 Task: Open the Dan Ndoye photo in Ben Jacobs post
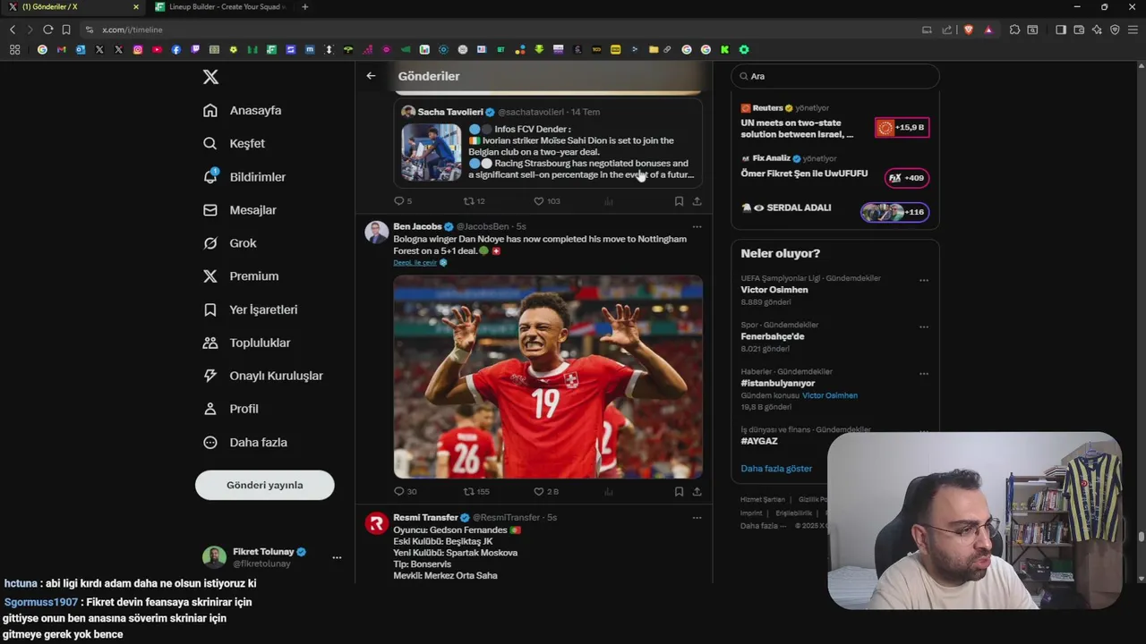pos(548,377)
